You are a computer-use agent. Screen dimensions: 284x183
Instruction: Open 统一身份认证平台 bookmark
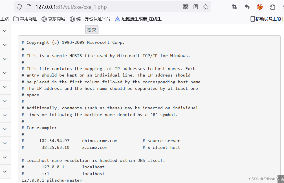[90, 19]
